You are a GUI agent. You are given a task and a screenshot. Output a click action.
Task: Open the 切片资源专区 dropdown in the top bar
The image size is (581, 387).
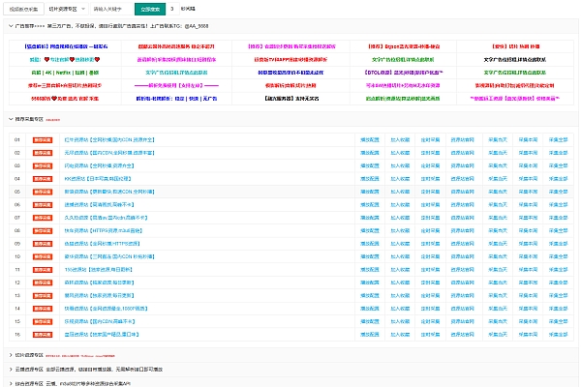coord(67,9)
